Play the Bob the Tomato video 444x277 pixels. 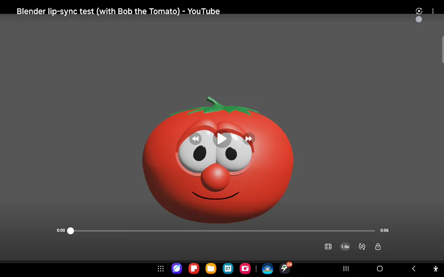222,139
